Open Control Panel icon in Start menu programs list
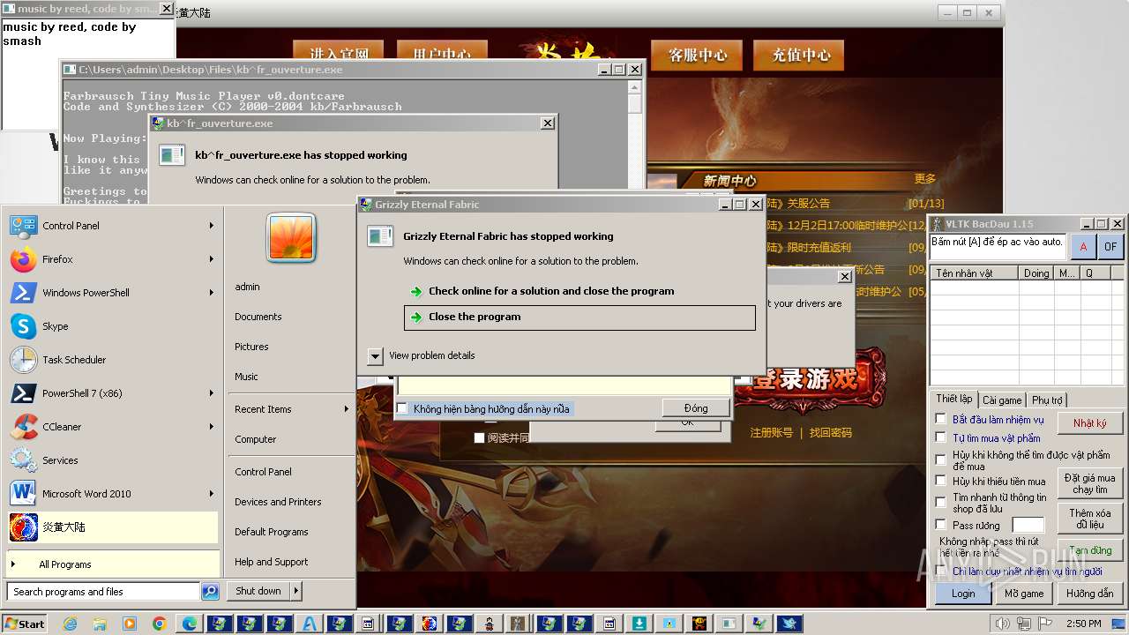The width and height of the screenshot is (1129, 635). coord(24,226)
